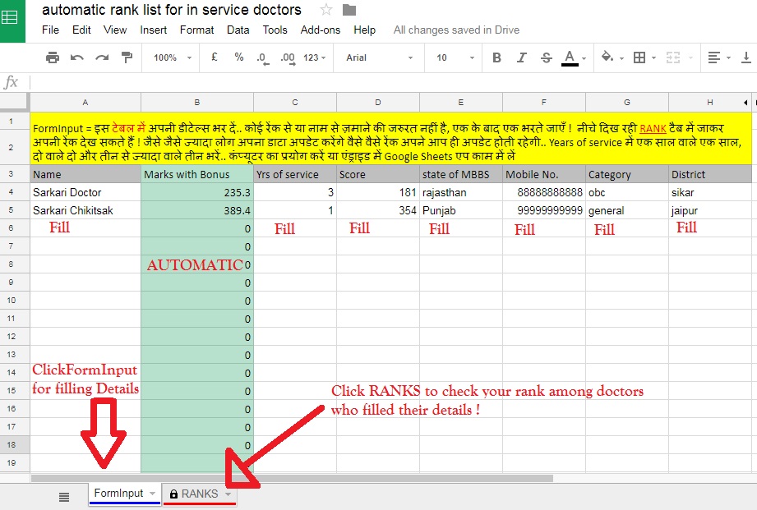Open the move to folder icon
Image resolution: width=757 pixels, height=510 pixels.
(349, 10)
